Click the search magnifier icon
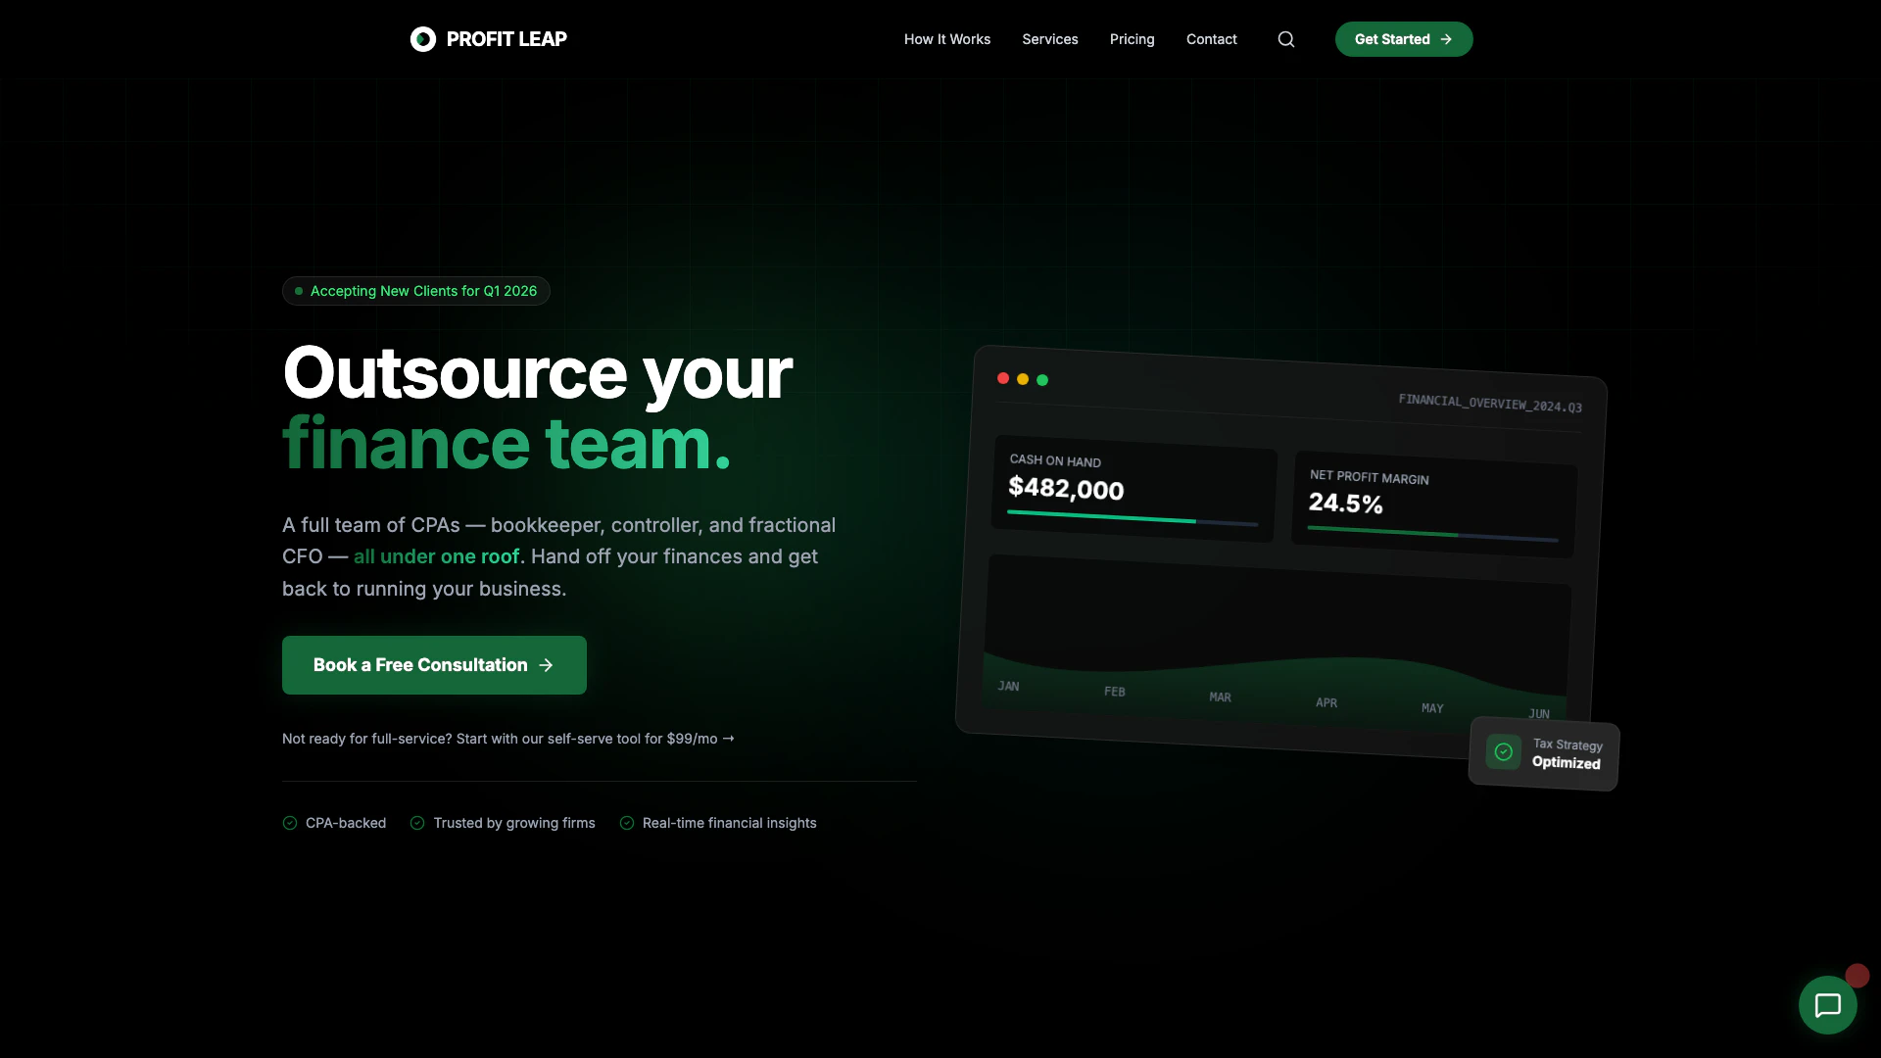 (1286, 39)
